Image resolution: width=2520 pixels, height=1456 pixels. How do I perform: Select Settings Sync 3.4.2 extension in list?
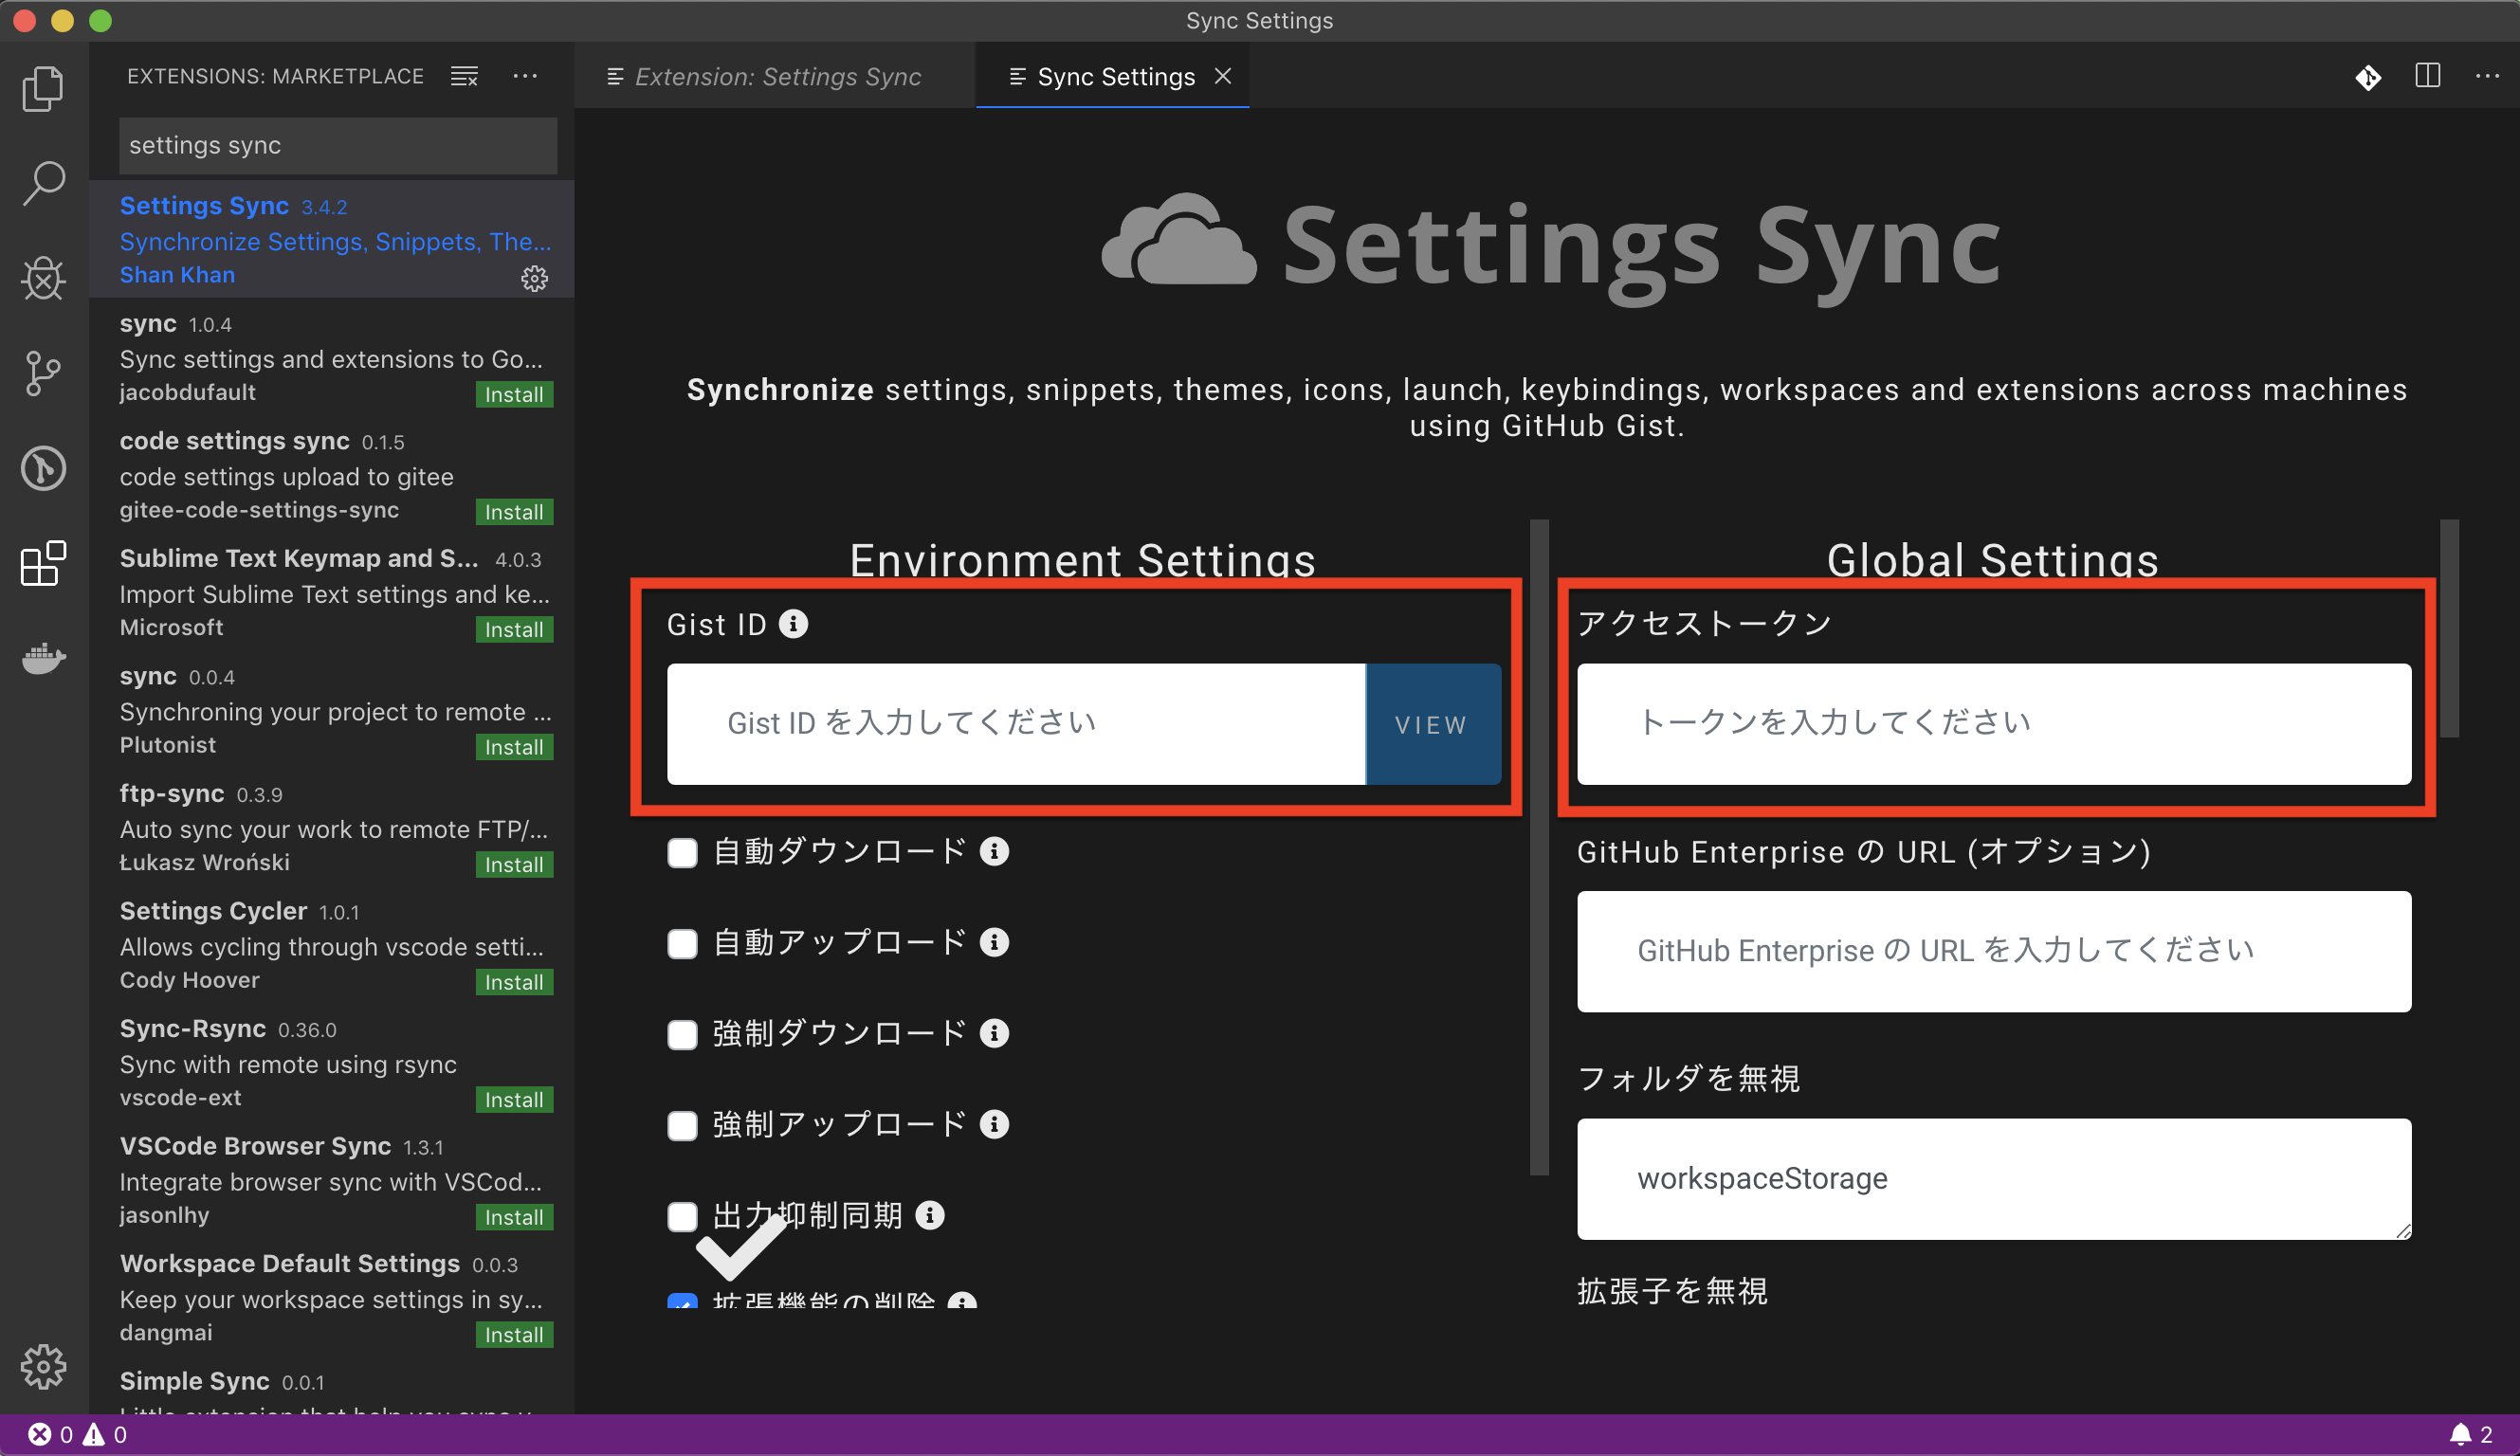tap(332, 239)
